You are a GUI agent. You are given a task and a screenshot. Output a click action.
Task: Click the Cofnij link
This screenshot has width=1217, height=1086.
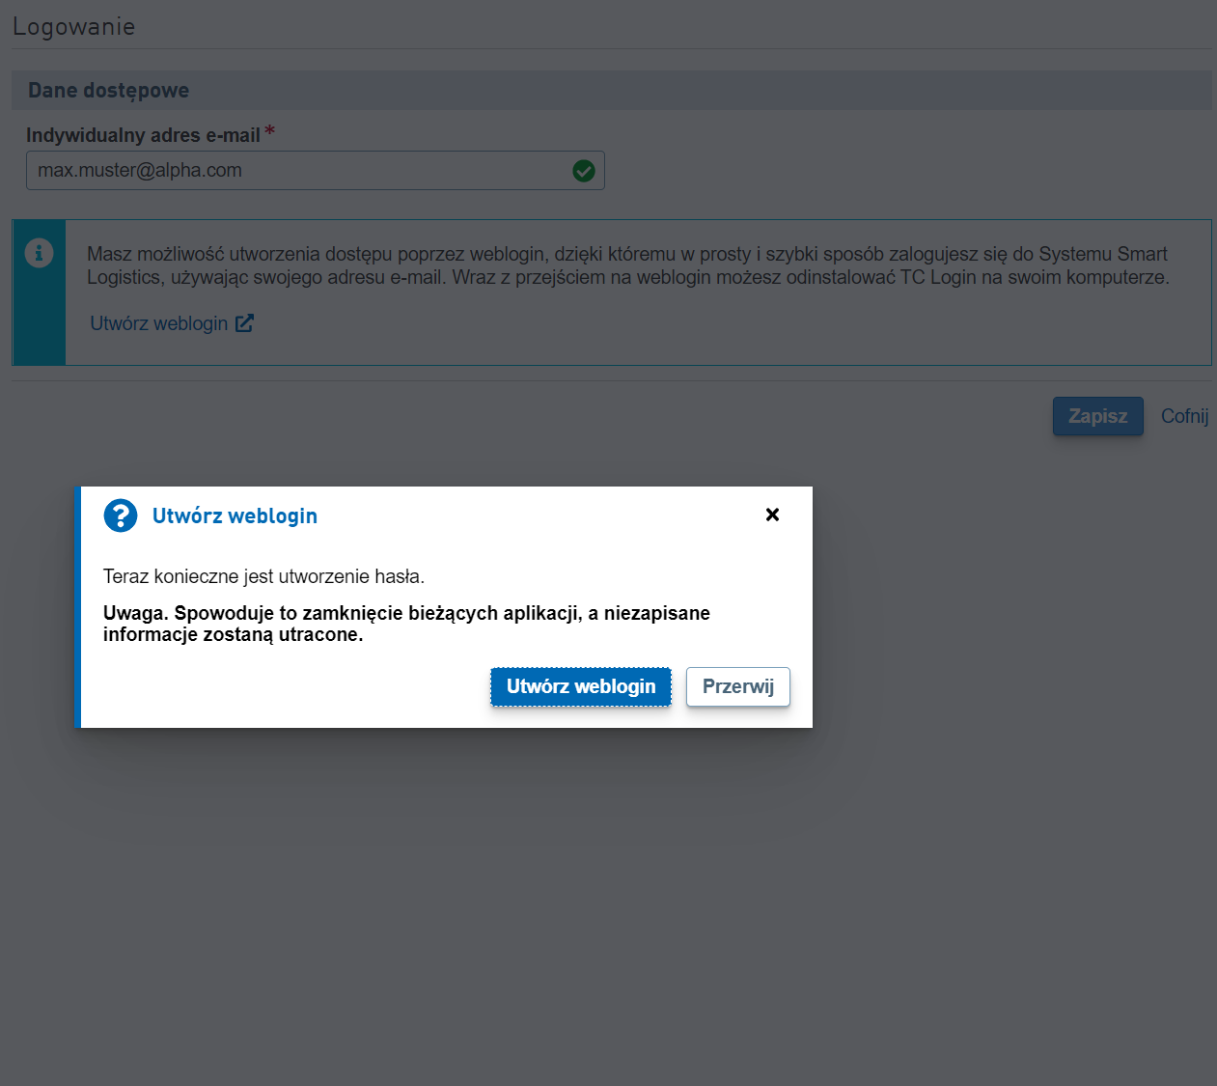[1184, 416]
